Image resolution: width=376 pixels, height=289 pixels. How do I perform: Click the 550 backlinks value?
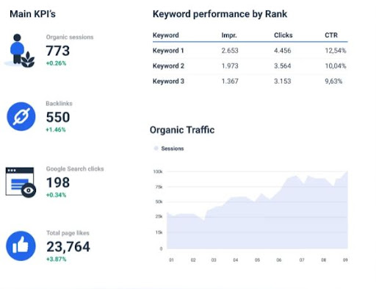coord(58,117)
